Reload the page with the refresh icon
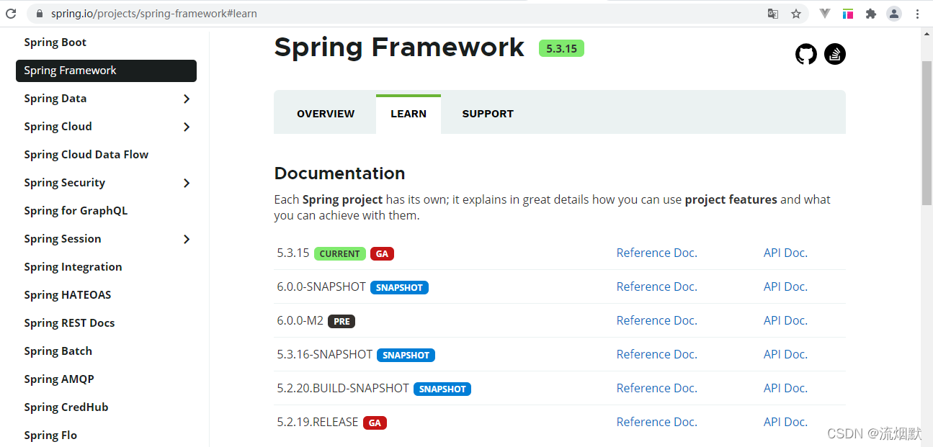Image resolution: width=933 pixels, height=447 pixels. [11, 14]
